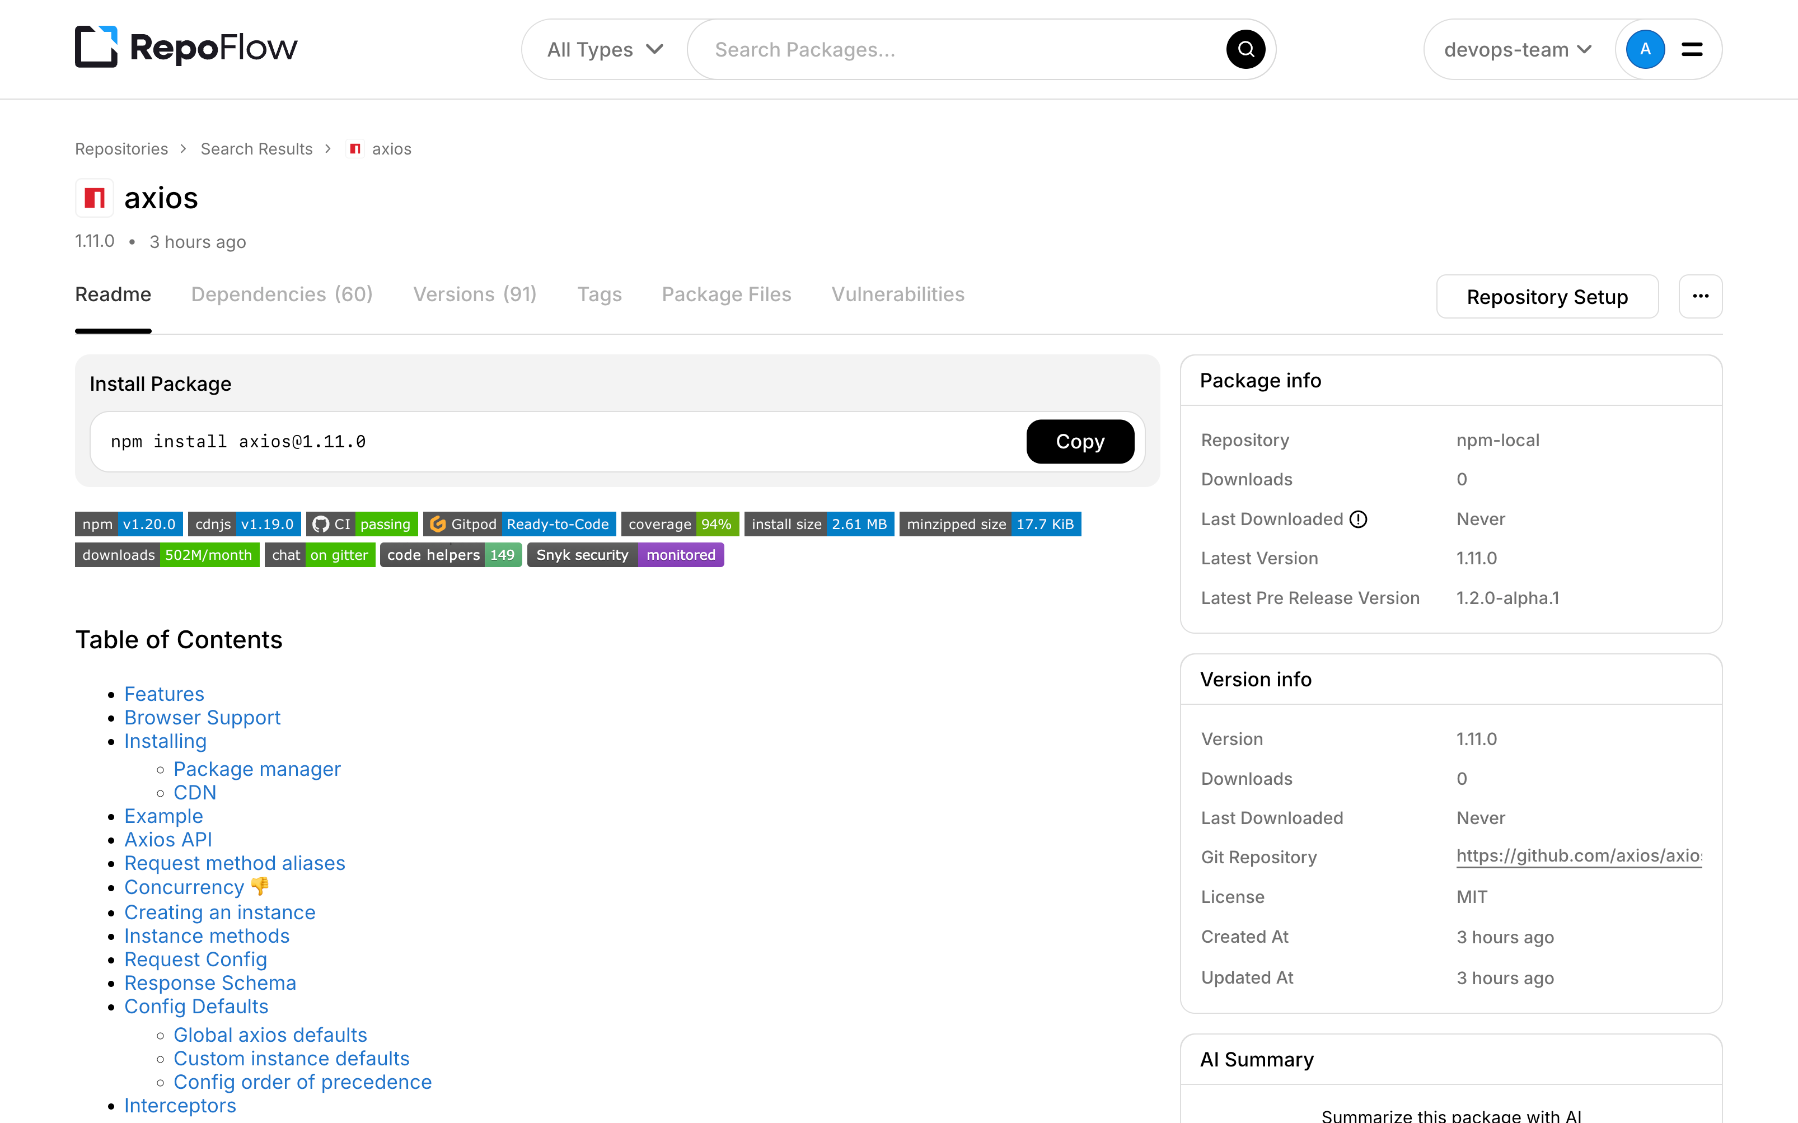The image size is (1798, 1123).
Task: Open the user avatar A menu
Action: click(1645, 50)
